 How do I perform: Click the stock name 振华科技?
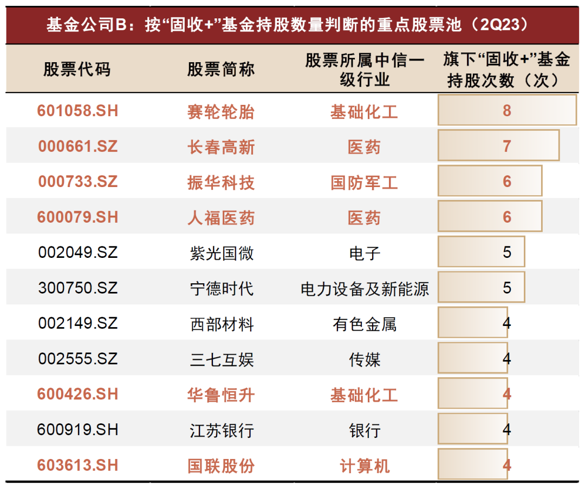[221, 183]
